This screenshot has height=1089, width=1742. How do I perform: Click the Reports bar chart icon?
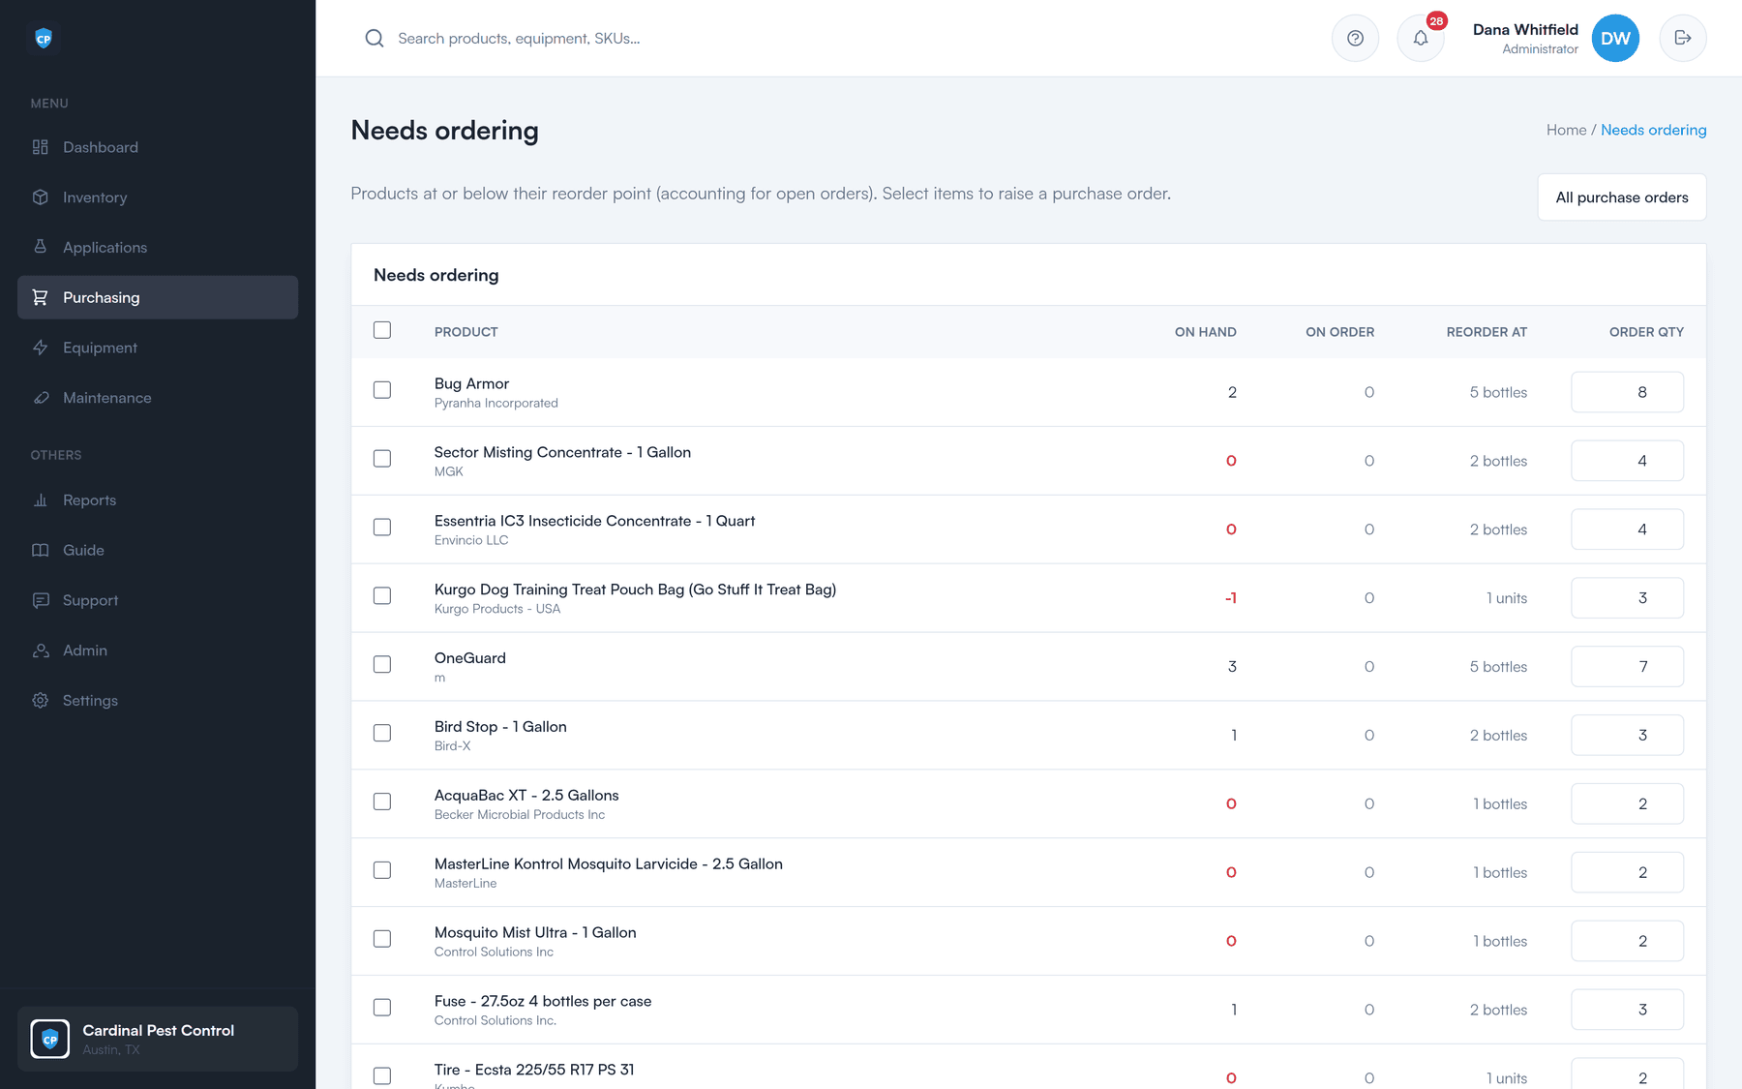[x=40, y=499]
